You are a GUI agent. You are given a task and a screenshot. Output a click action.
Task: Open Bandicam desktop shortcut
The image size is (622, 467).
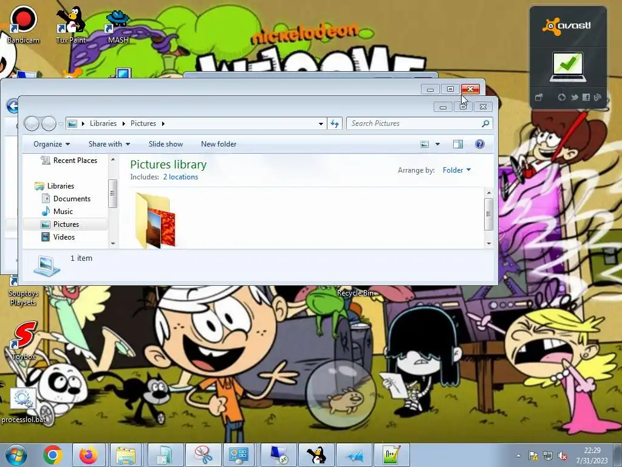pyautogui.click(x=23, y=23)
